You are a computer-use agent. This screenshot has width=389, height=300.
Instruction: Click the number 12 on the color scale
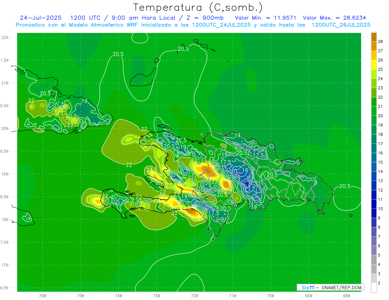(381, 190)
